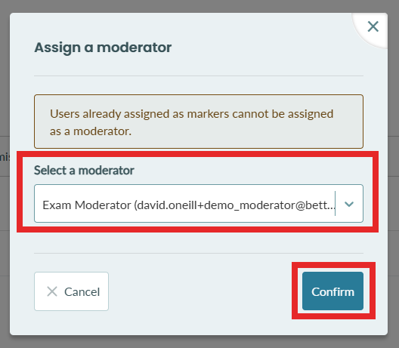The width and height of the screenshot is (399, 348).
Task: Click the X icon inside Cancel button
Action: [x=52, y=291]
